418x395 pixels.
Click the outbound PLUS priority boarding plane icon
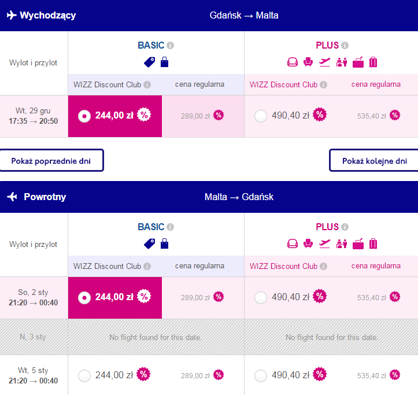point(324,62)
